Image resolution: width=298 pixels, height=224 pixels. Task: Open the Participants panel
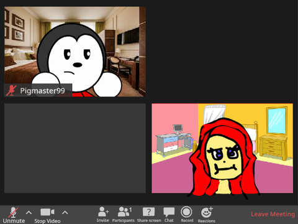click(x=124, y=215)
